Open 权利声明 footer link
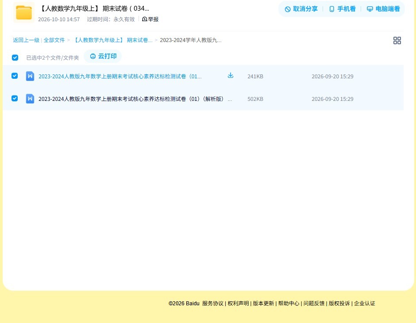Viewport: 416px width, 323px height. pos(238,304)
